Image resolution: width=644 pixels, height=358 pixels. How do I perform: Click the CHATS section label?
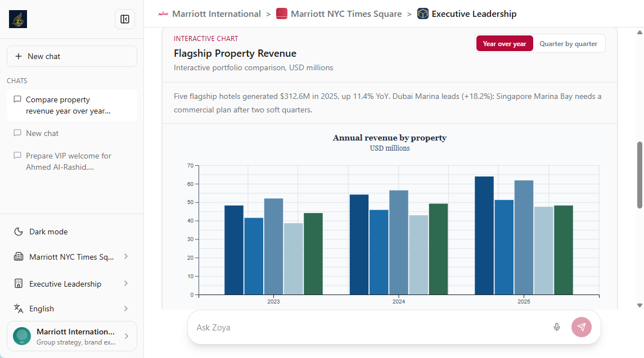pyautogui.click(x=17, y=81)
